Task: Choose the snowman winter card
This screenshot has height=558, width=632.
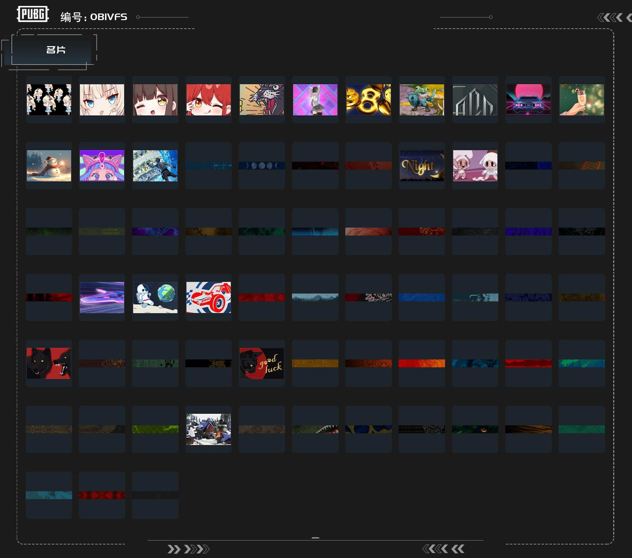Action: click(x=49, y=165)
